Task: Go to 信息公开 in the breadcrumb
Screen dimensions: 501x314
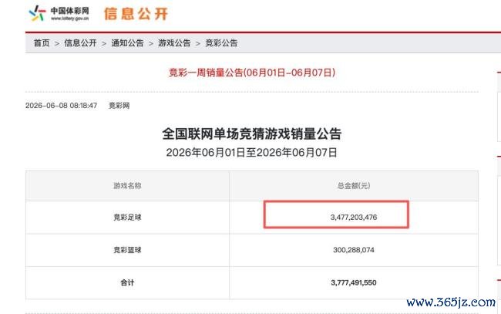Action: (x=80, y=43)
